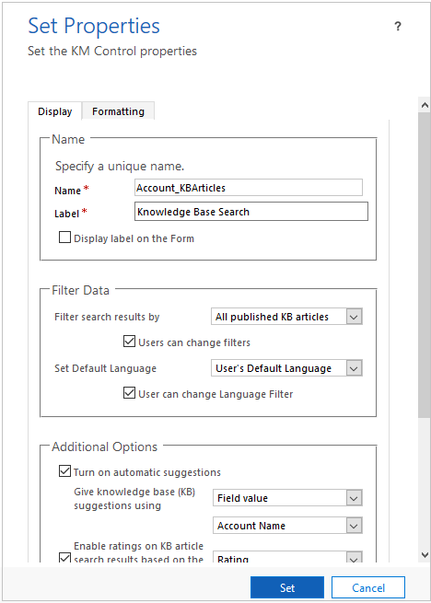Uncheck Users can change filters
431x603 pixels.
click(129, 342)
